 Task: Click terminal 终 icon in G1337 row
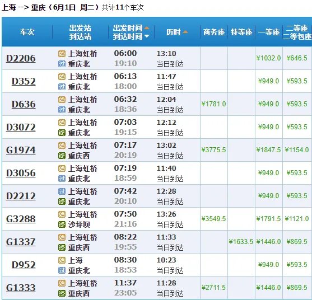pyautogui.click(x=62, y=247)
